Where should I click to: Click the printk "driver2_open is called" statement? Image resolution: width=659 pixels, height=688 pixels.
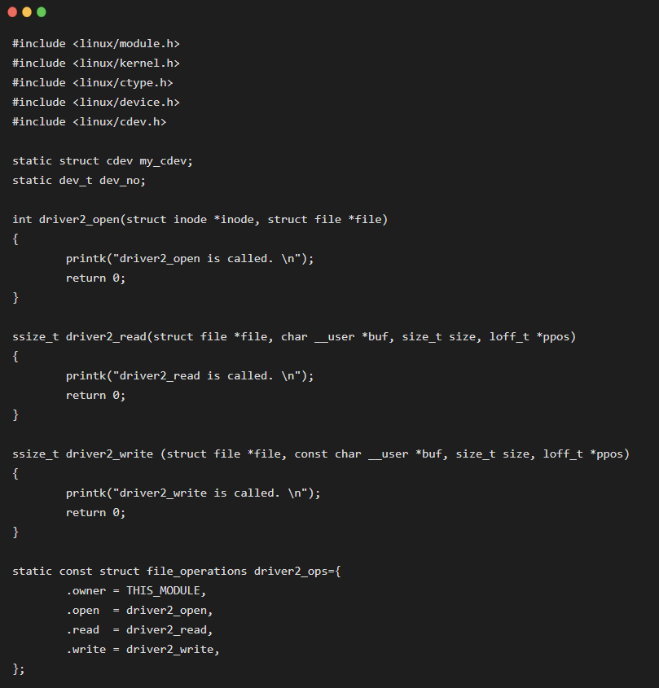[190, 259]
